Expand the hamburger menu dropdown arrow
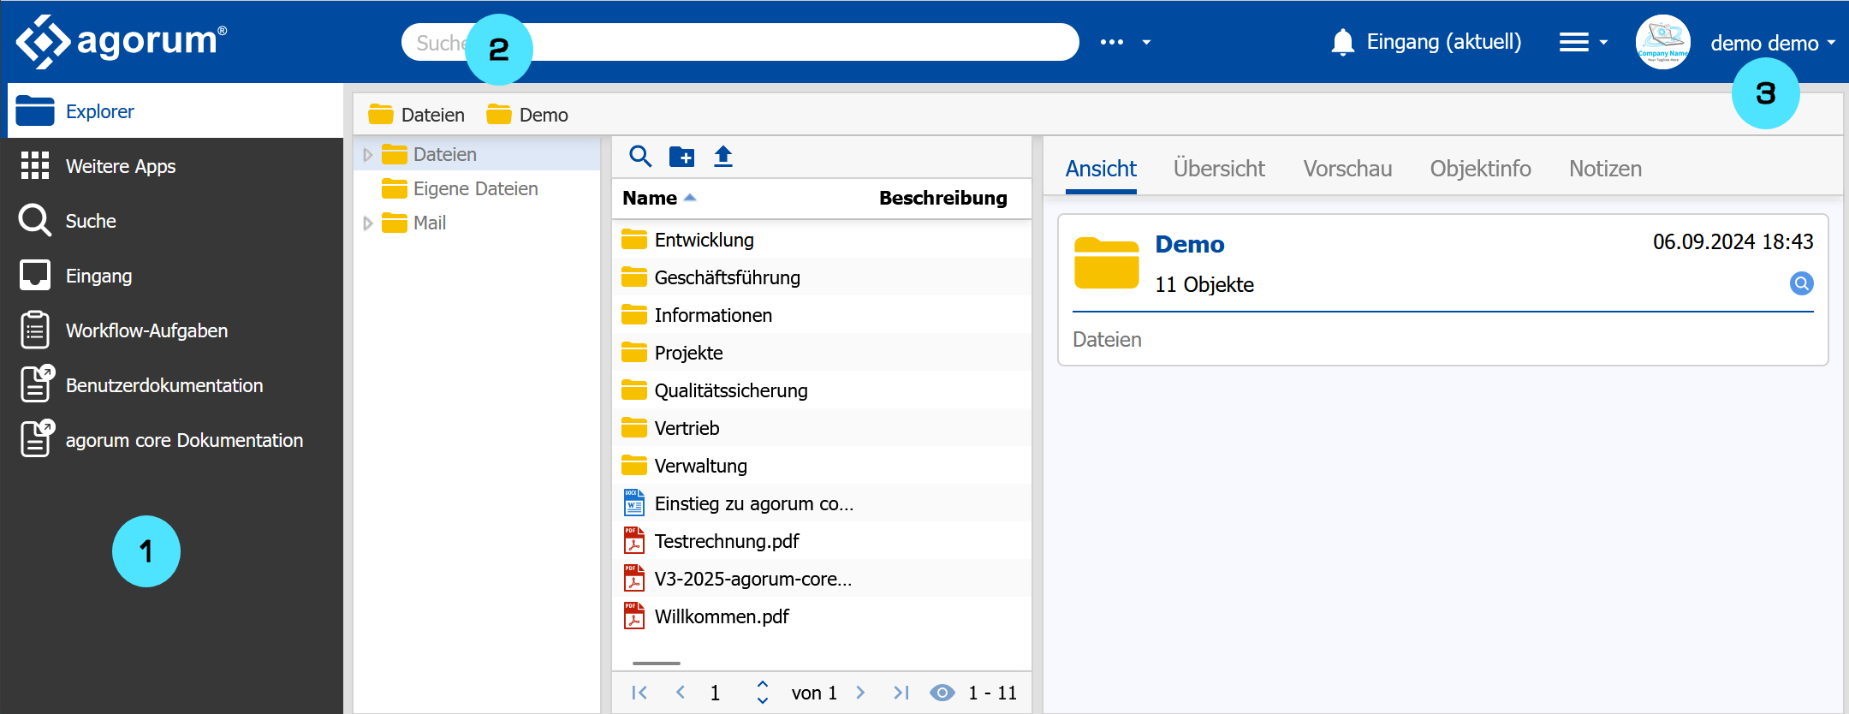Screen dimensions: 1849x714 [x=1603, y=42]
